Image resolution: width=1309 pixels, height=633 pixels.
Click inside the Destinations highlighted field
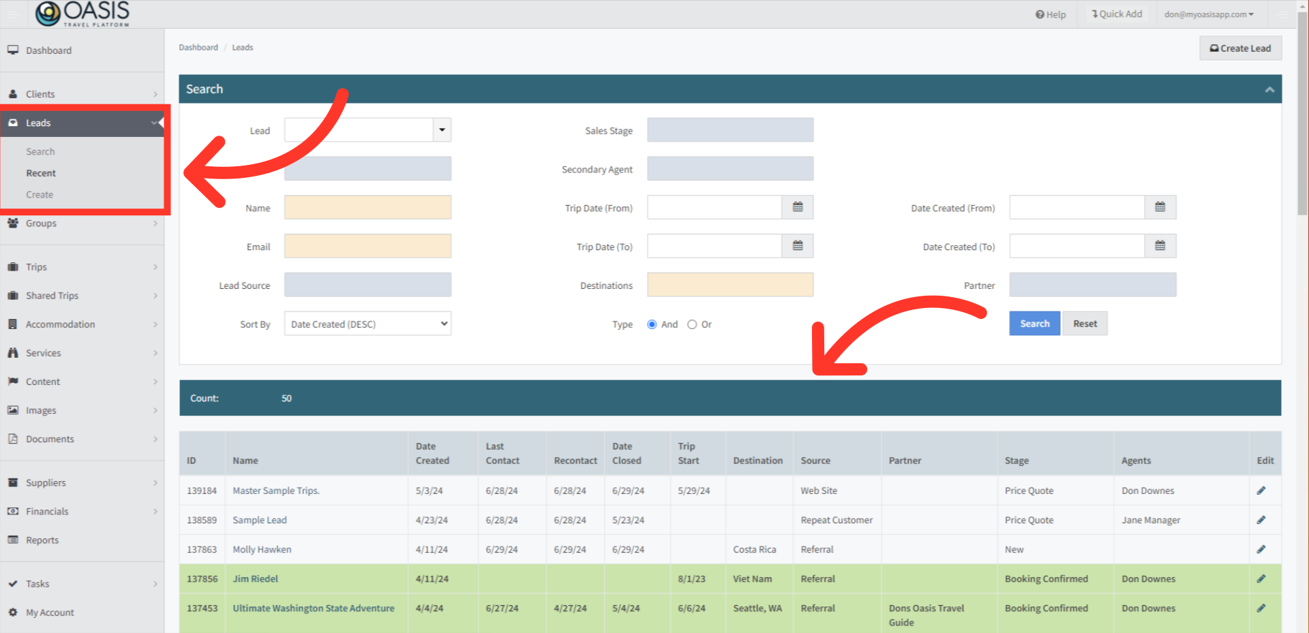(729, 285)
